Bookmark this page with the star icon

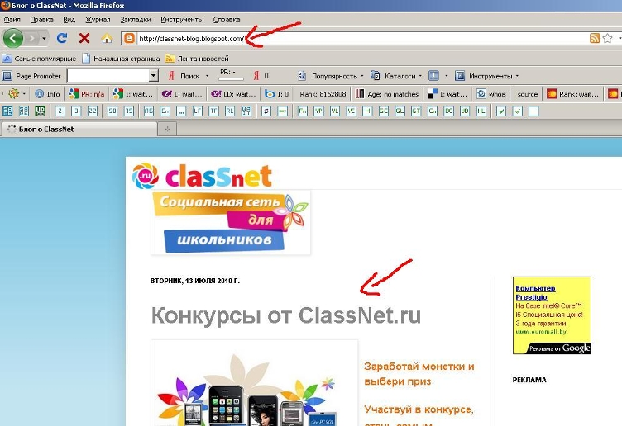[607, 38]
